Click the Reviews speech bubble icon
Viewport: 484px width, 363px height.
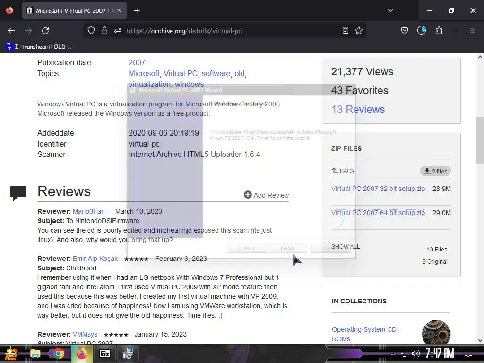point(18,193)
